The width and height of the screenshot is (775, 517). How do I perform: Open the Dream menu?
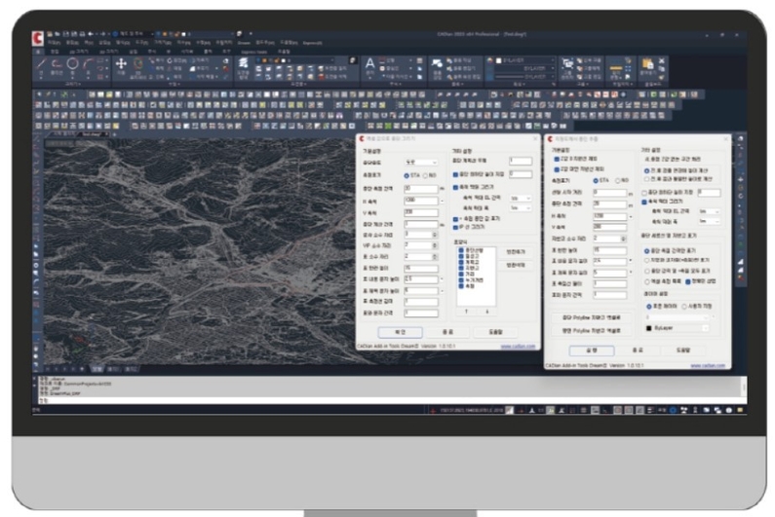244,43
